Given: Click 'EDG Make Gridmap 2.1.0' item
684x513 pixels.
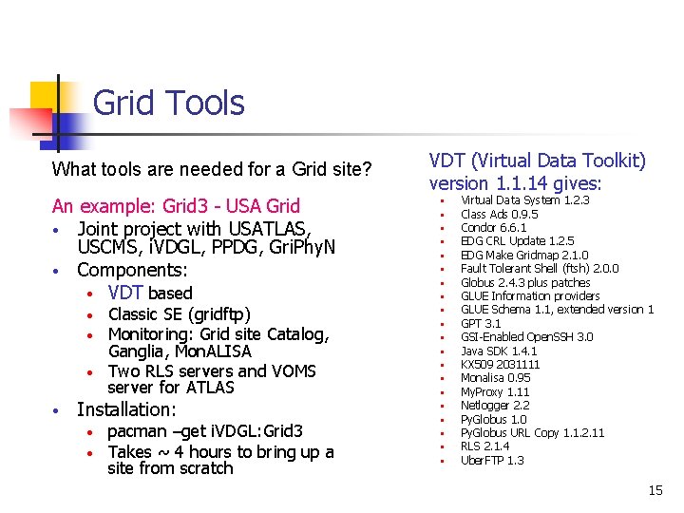Looking at the screenshot, I should (x=524, y=256).
